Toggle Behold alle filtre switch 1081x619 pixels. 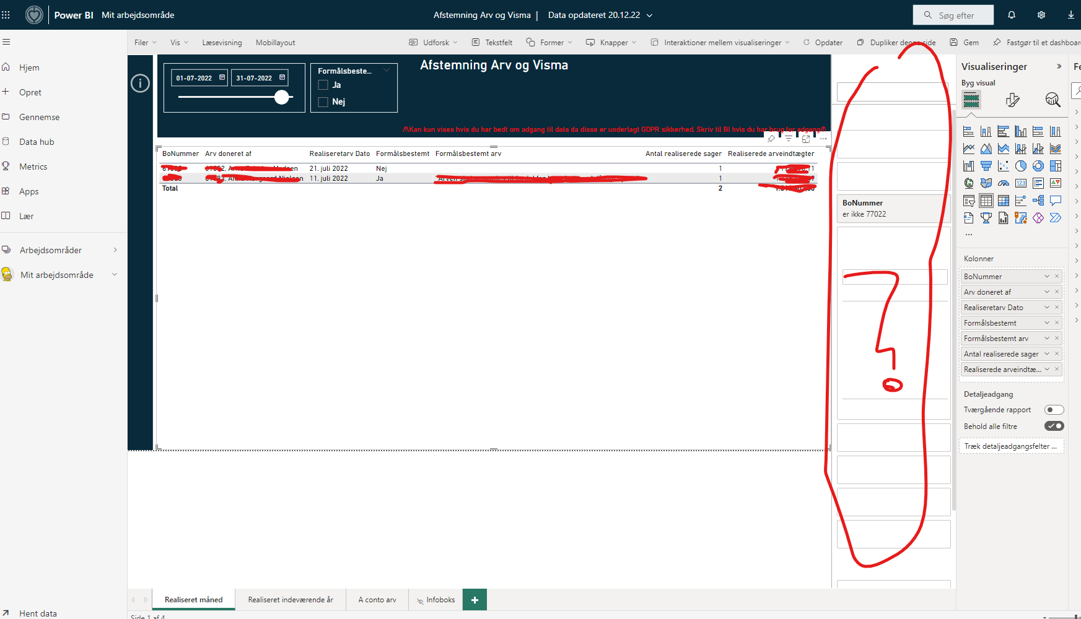pyautogui.click(x=1054, y=426)
